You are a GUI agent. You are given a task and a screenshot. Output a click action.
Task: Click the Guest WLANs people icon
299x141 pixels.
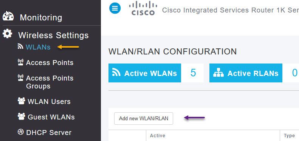click(21, 116)
